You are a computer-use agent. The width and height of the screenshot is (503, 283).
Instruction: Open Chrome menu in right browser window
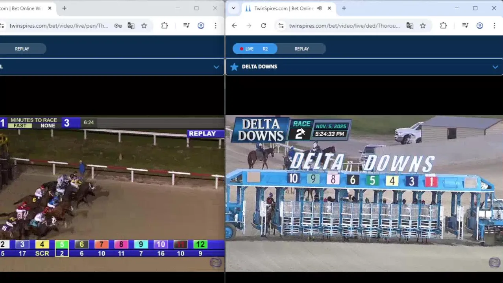494,26
